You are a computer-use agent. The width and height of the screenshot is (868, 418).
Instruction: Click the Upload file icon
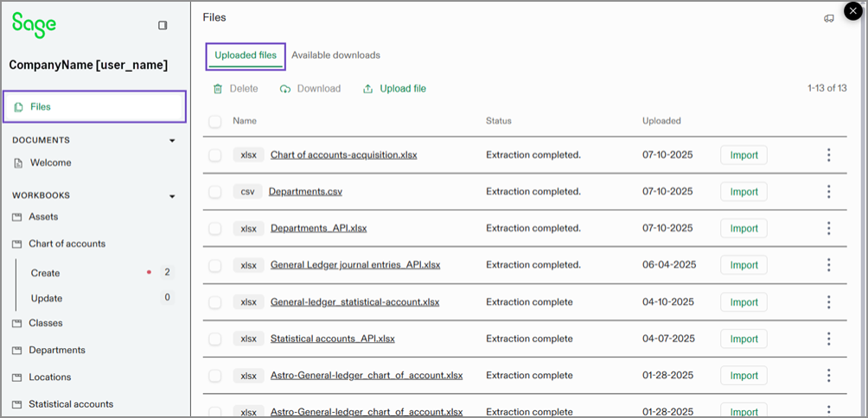tap(368, 89)
